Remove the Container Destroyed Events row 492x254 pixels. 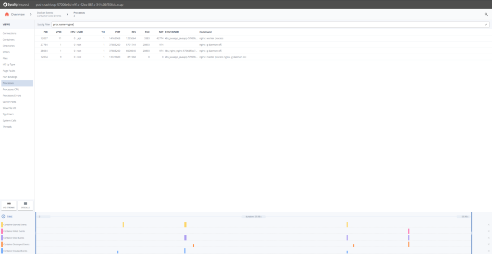click(x=489, y=244)
